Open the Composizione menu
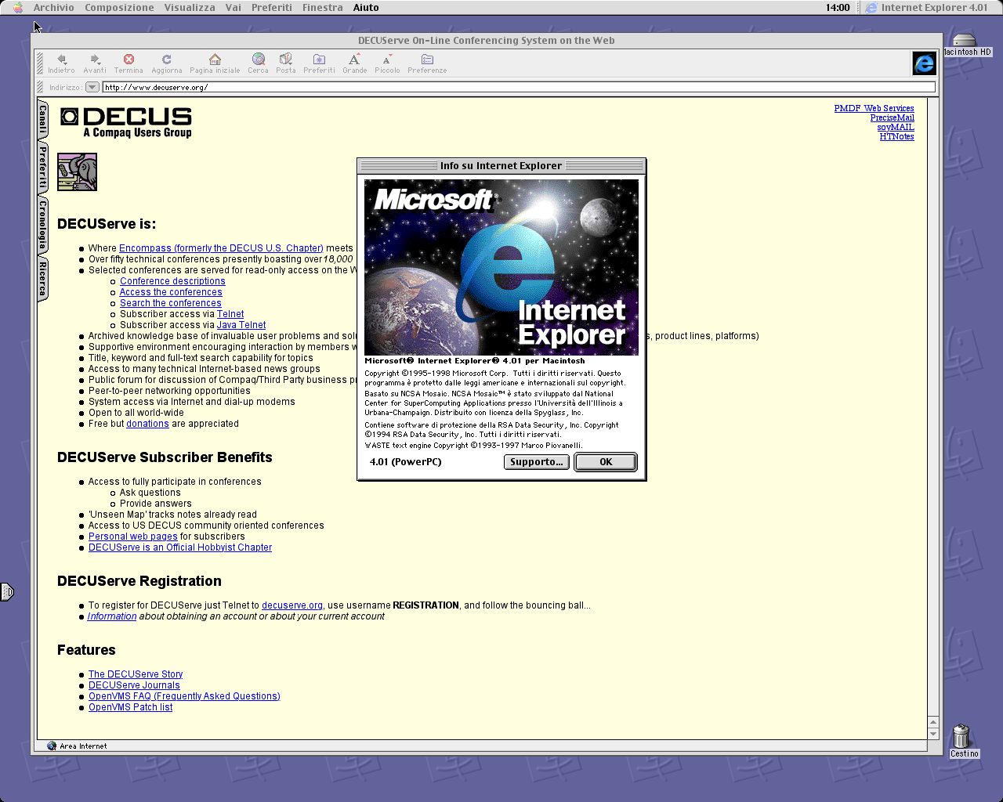This screenshot has width=1003, height=802. (119, 7)
